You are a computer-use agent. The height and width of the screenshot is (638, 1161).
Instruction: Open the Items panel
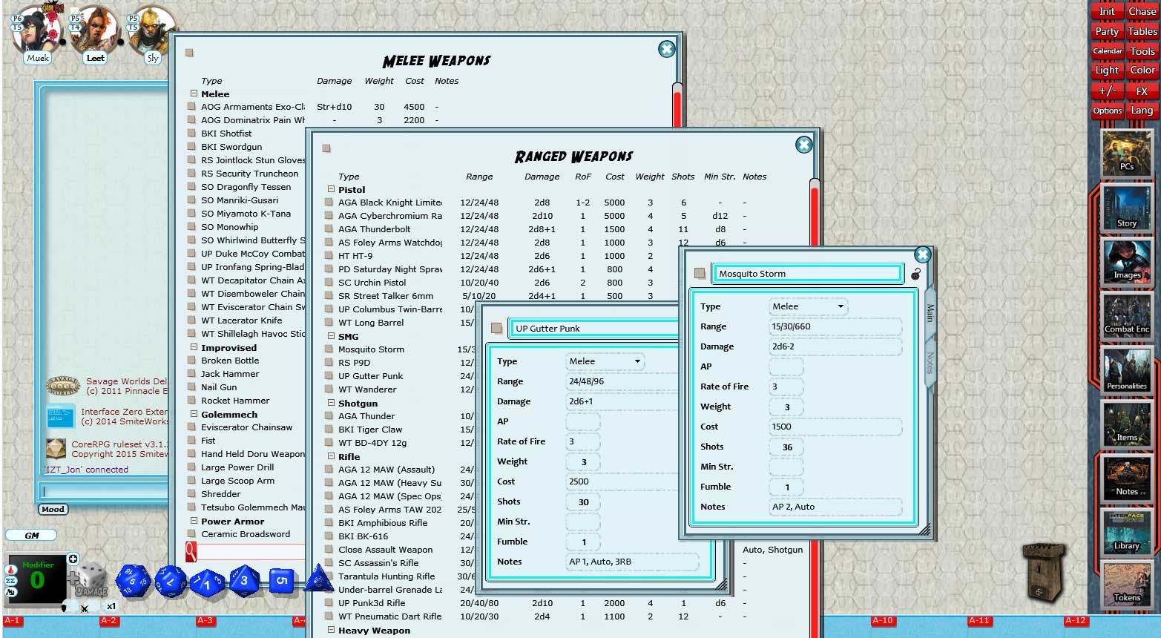1126,424
